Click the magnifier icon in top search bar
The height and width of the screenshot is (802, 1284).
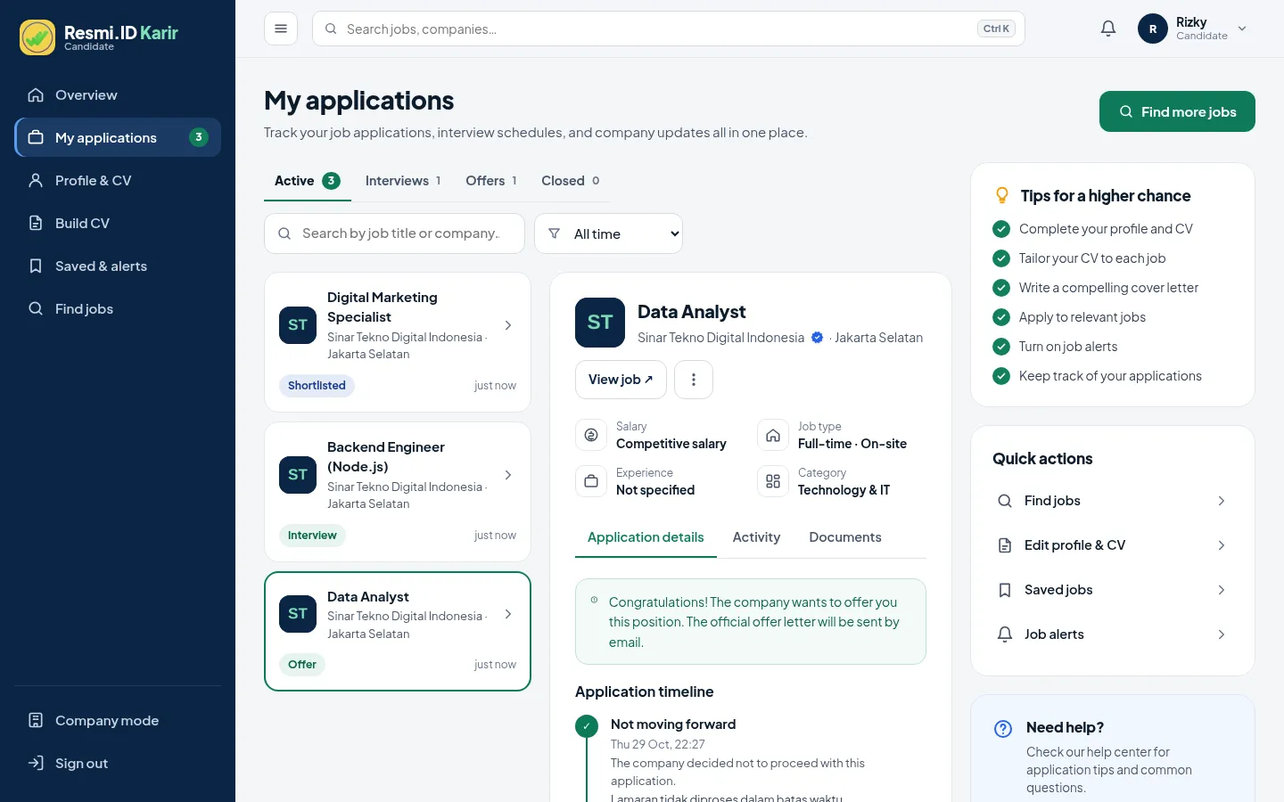point(331,29)
